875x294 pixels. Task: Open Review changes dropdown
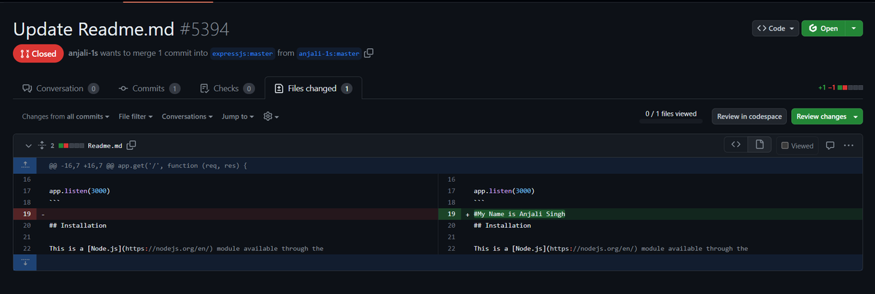826,116
